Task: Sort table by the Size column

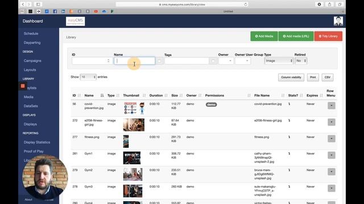Action: point(177,95)
